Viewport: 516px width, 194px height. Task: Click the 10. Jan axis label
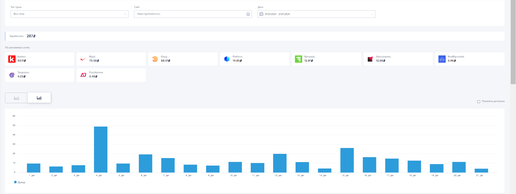[x=233, y=176]
